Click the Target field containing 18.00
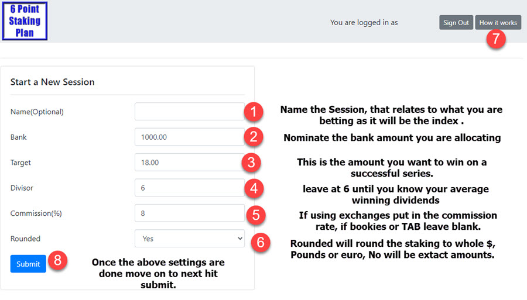Screen dimensions: 527x300 click(x=190, y=163)
